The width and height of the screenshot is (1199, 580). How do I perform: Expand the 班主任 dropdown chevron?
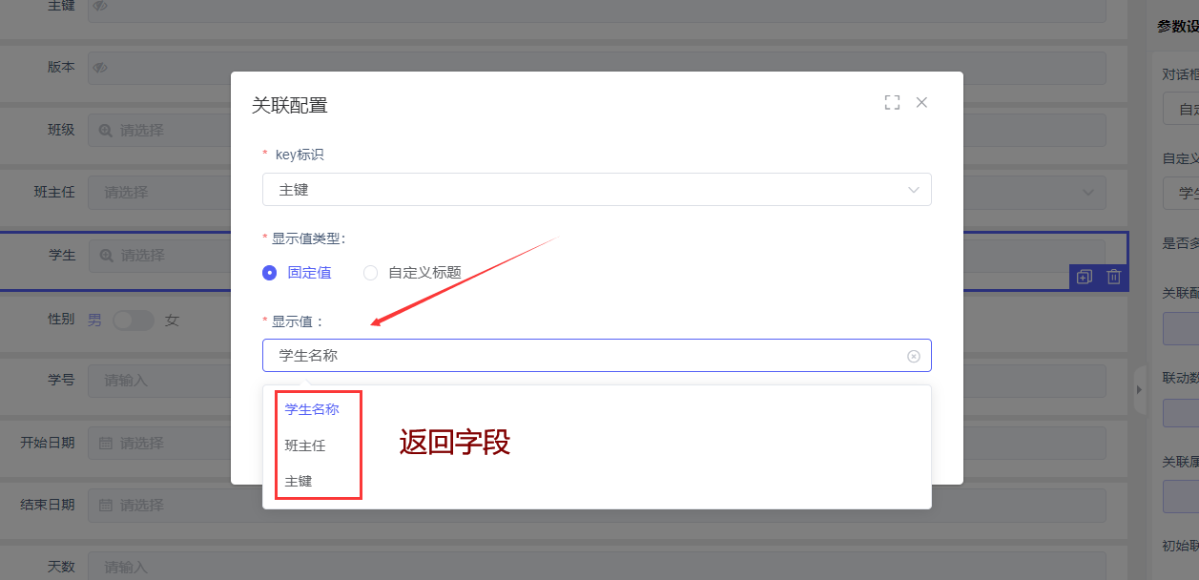click(x=1088, y=193)
